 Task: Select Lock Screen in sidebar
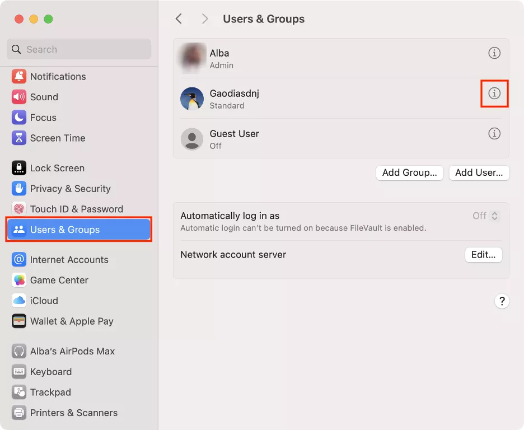57,168
